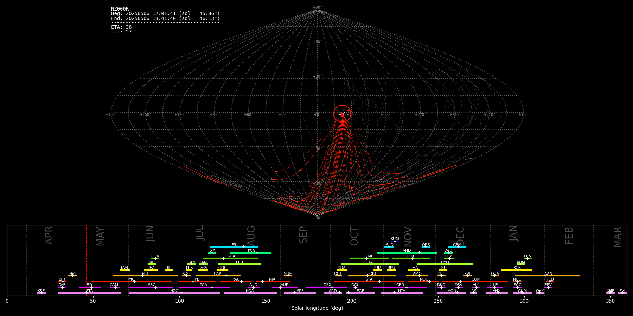Select the FED shower bar
Viewport: 633px width, 316px height.
pyautogui.click(x=550, y=281)
